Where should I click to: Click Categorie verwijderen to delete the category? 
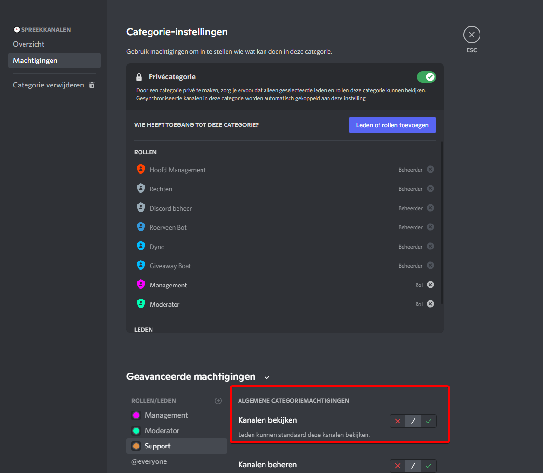pyautogui.click(x=48, y=85)
